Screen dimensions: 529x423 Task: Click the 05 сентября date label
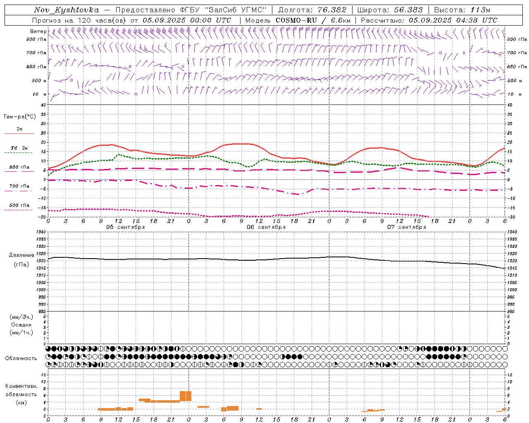tap(126, 227)
